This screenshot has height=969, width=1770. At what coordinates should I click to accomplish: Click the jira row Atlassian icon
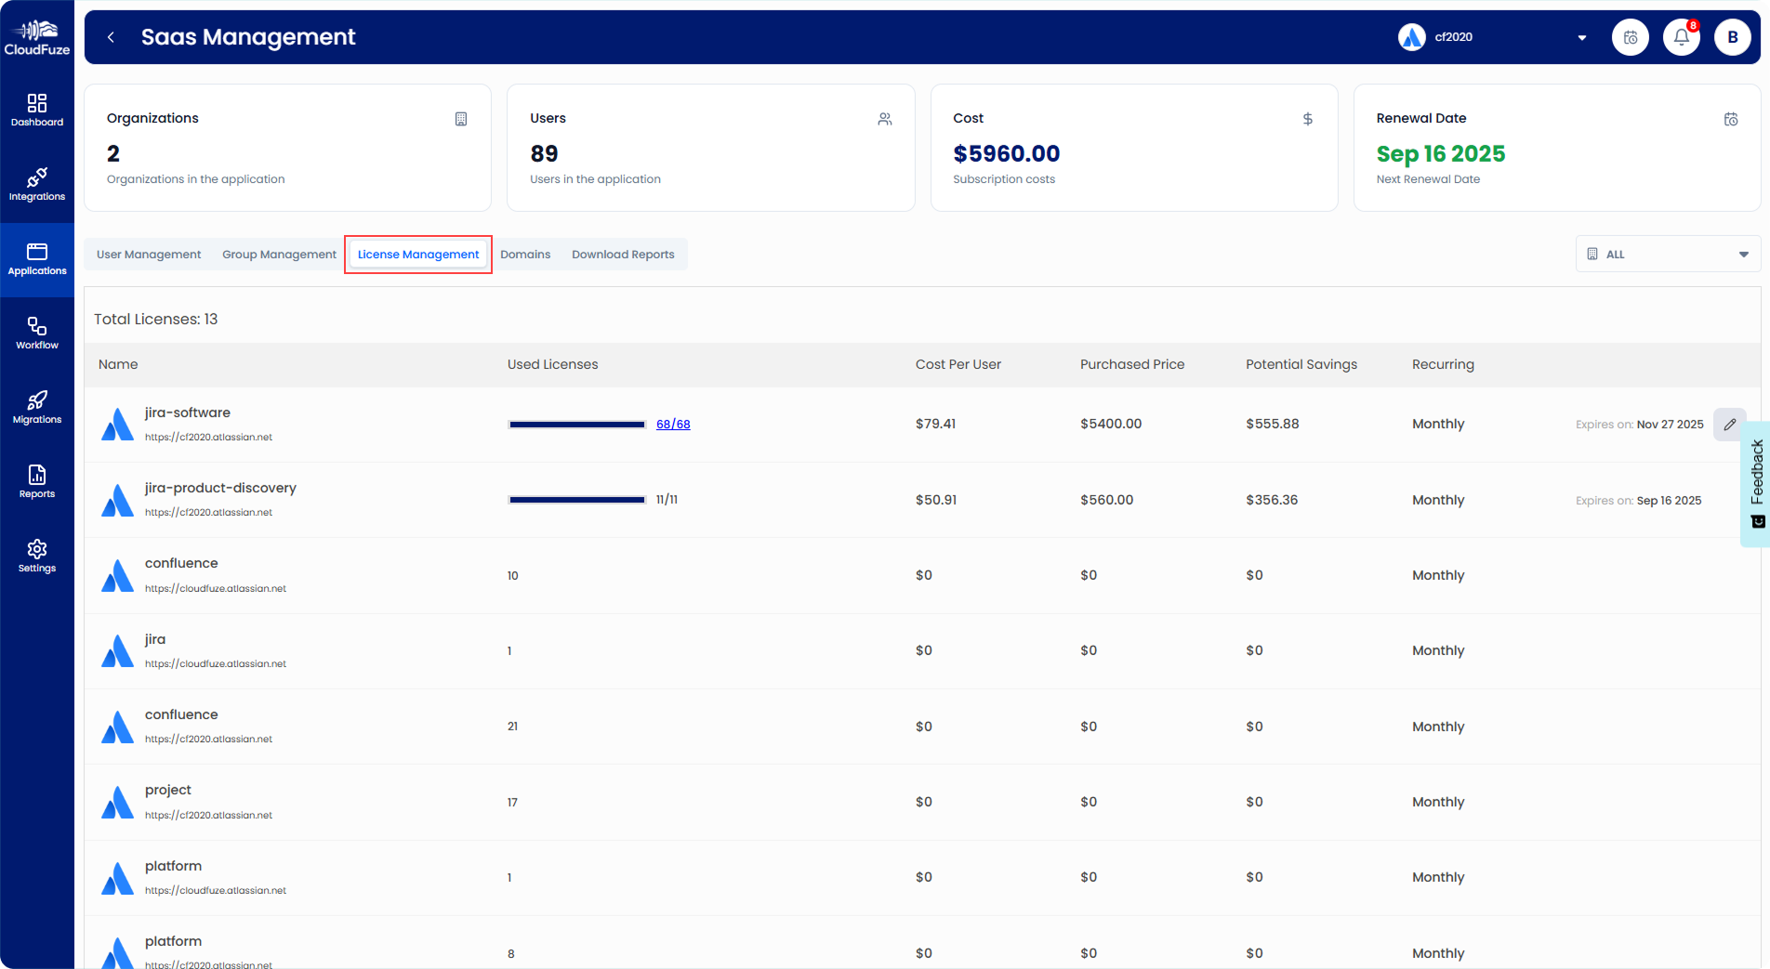[117, 651]
